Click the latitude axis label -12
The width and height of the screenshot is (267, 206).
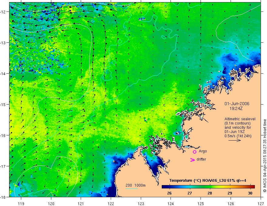(3, 12)
